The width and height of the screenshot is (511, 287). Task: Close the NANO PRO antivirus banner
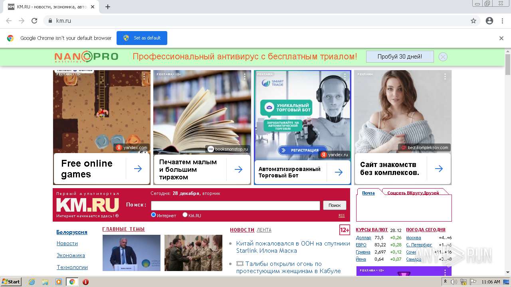tap(443, 57)
